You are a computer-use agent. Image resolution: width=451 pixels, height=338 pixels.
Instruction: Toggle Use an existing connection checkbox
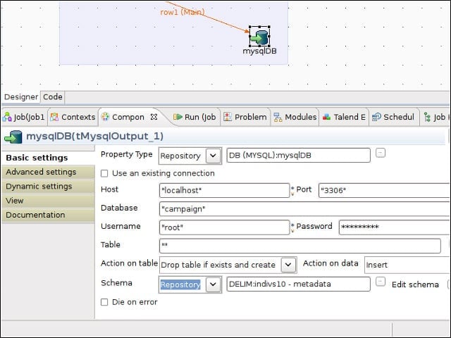[104, 173]
